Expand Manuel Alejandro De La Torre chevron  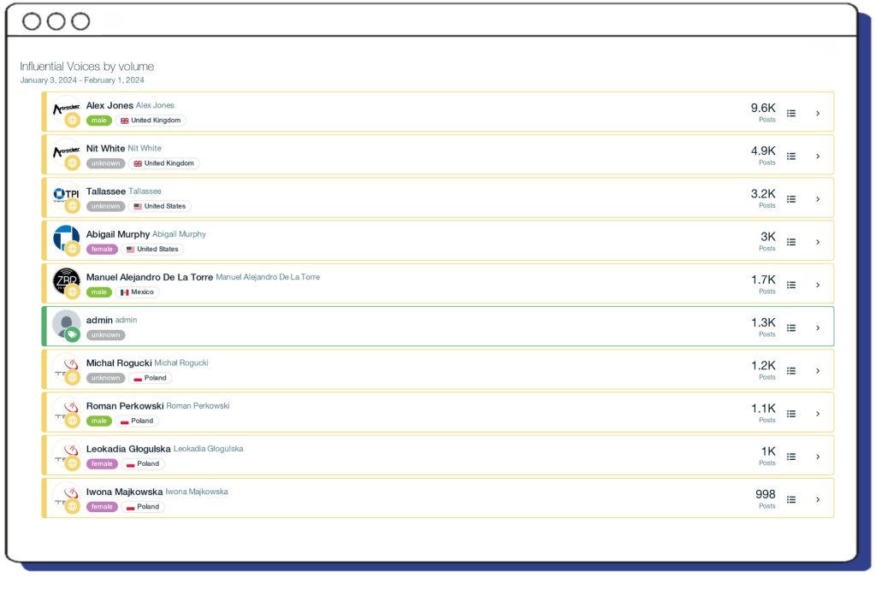(x=818, y=285)
